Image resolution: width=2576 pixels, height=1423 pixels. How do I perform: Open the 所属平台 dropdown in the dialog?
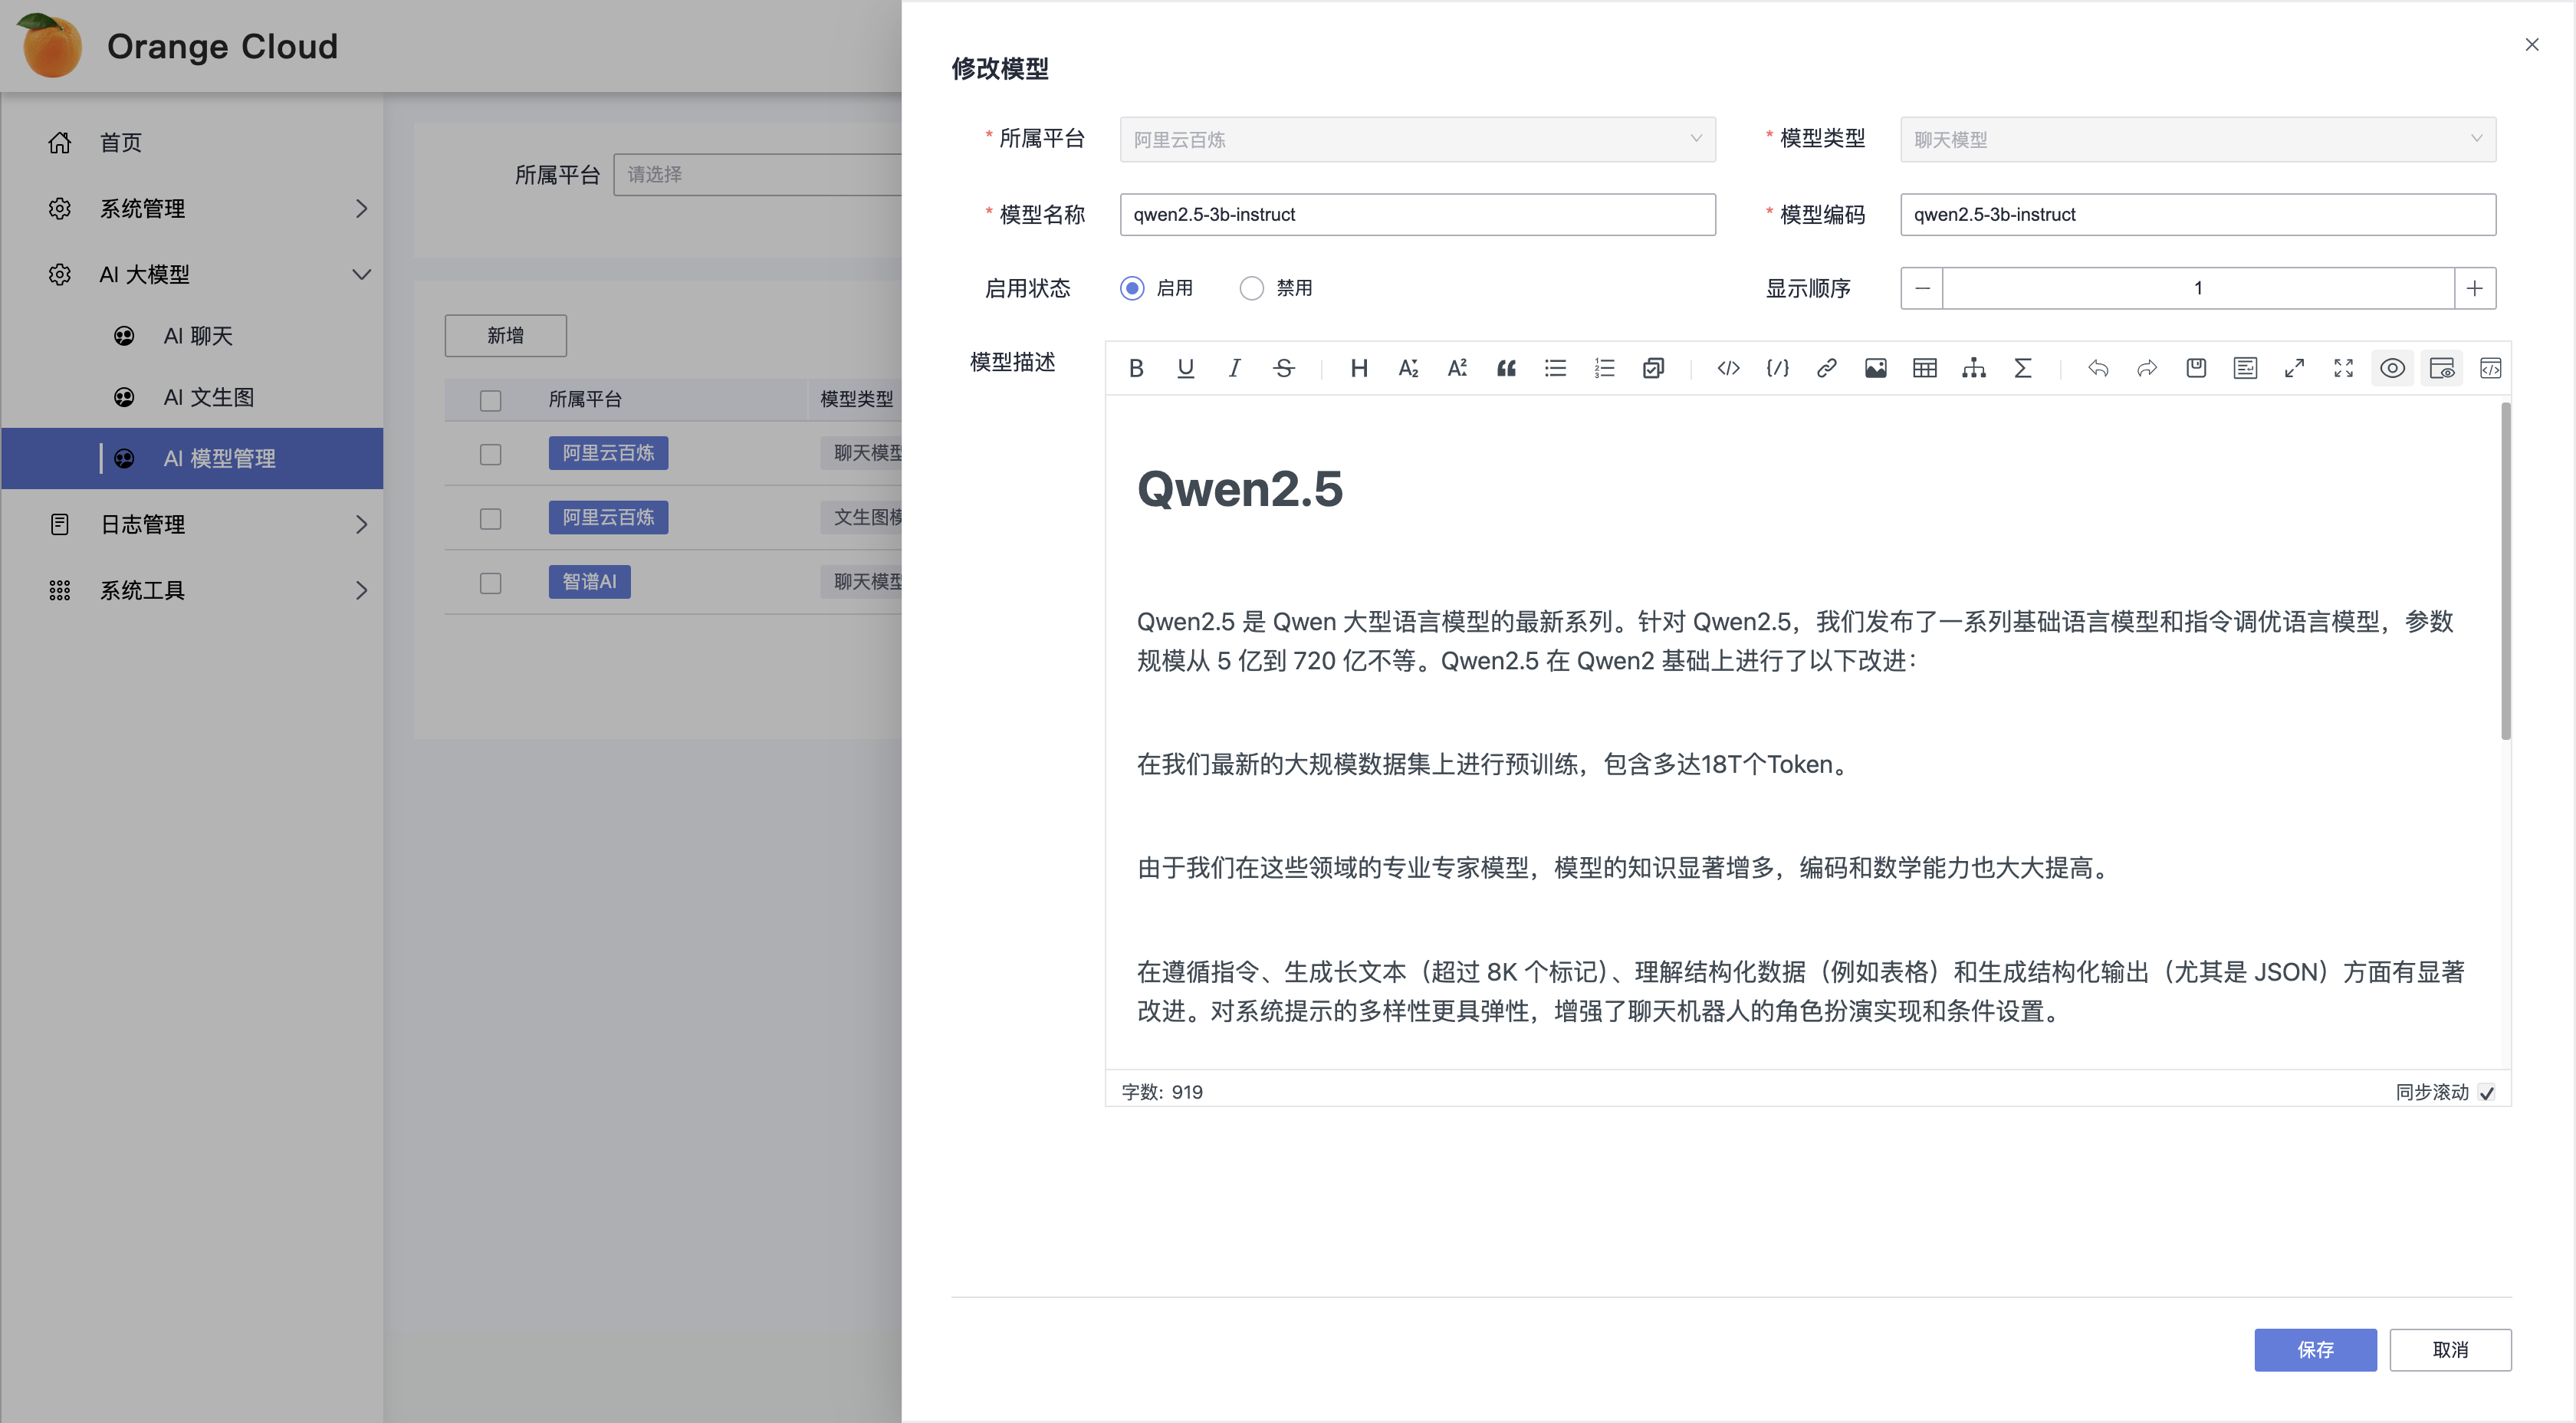pyautogui.click(x=1417, y=139)
